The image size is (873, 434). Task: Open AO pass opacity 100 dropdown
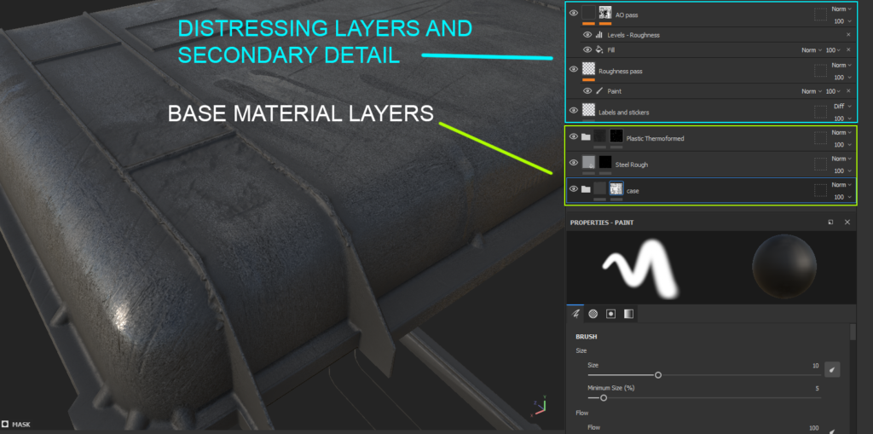(843, 21)
